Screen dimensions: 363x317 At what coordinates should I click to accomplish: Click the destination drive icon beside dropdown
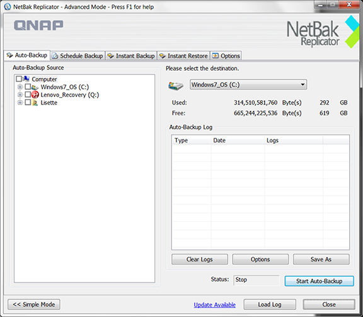tap(176, 86)
